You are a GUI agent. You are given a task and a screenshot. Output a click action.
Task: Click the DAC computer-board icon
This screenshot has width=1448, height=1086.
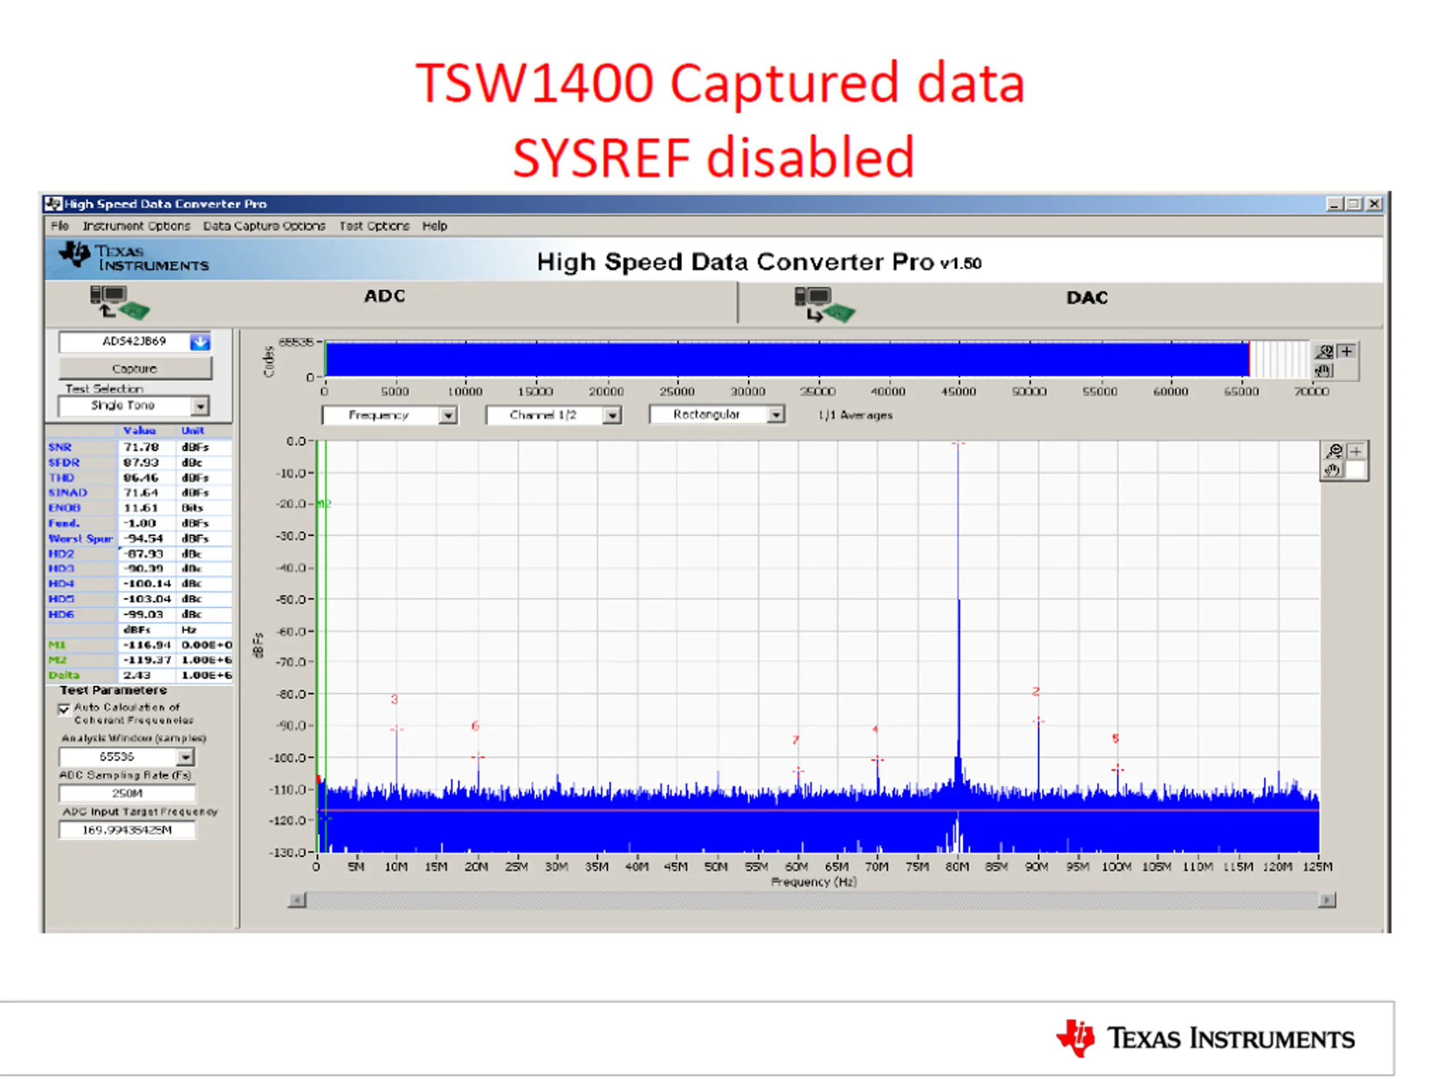pos(824,304)
